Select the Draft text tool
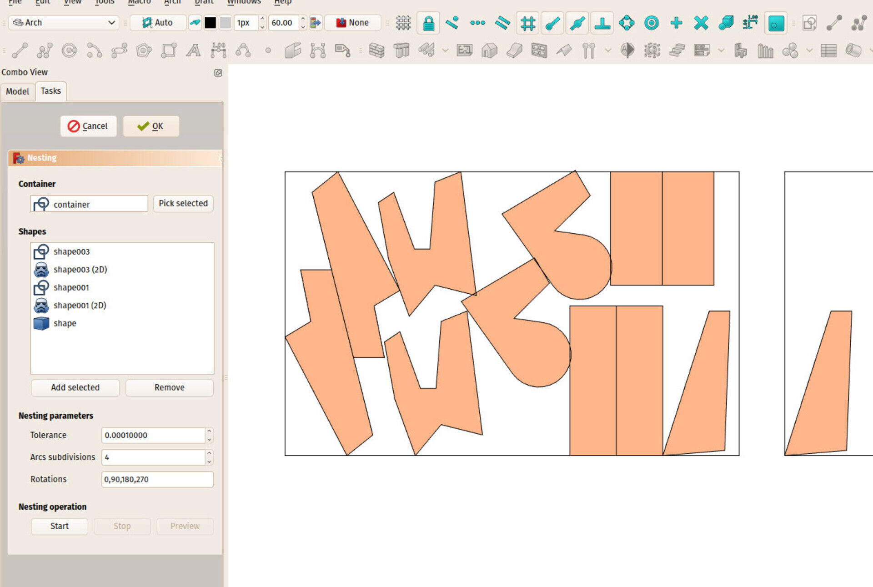 pos(193,50)
